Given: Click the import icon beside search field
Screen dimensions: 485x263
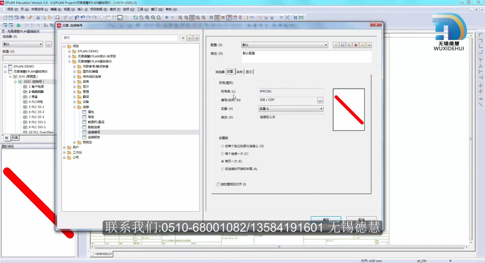Looking at the screenshot, I should pos(190,38).
